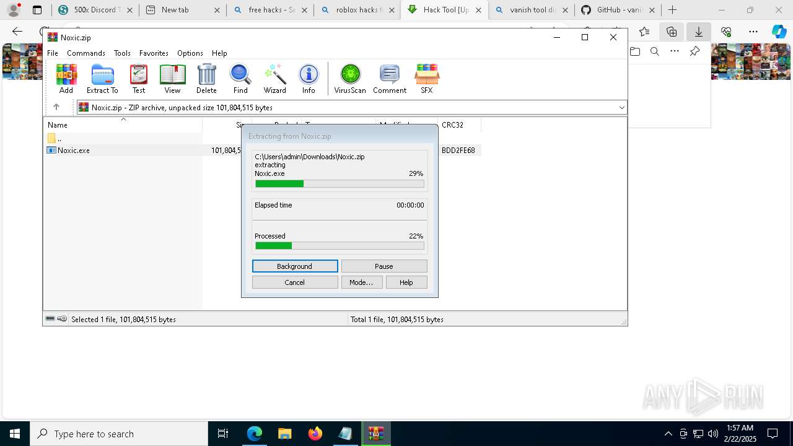This screenshot has width=793, height=446.
Task: Search downloads magnifier icon in panel
Action: 655,51
